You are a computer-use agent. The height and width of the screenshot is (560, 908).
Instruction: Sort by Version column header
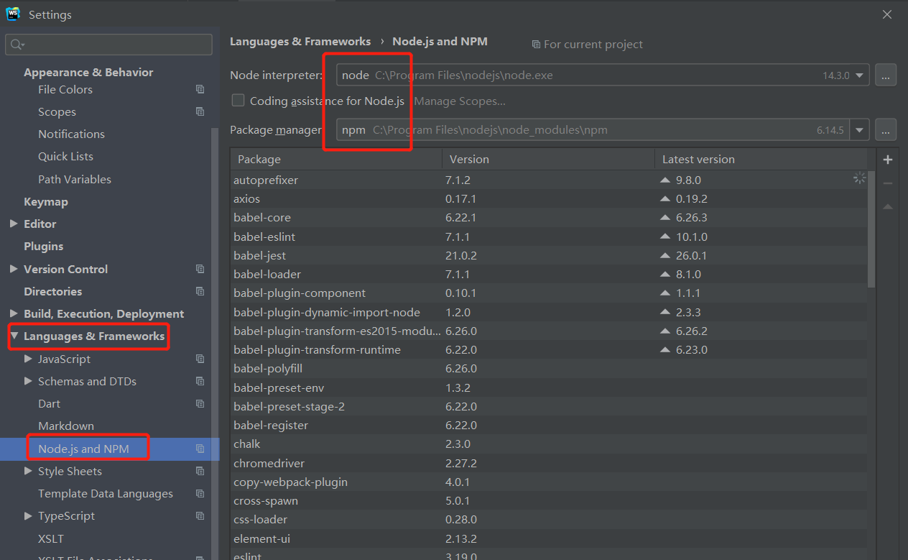pyautogui.click(x=548, y=160)
